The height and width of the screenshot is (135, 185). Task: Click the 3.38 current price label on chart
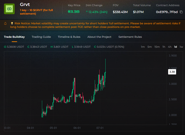172,72
